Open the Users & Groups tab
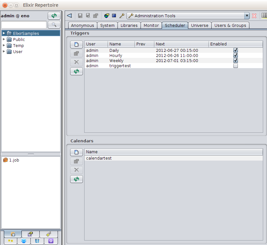 pos(230,25)
